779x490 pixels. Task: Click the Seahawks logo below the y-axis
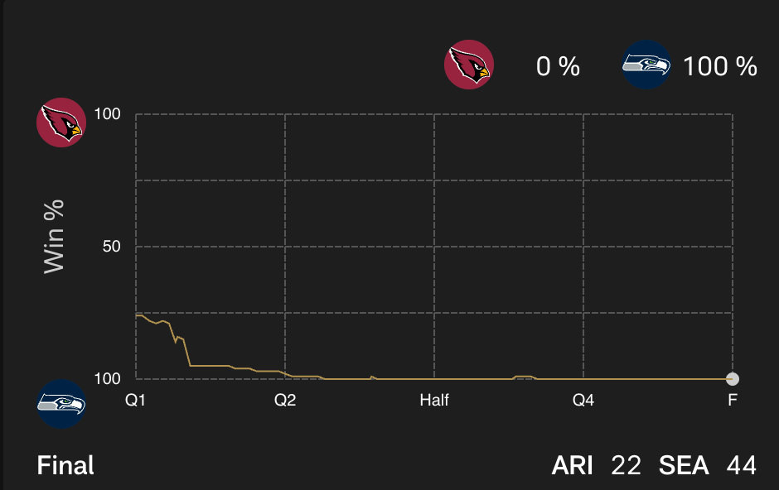(x=61, y=404)
